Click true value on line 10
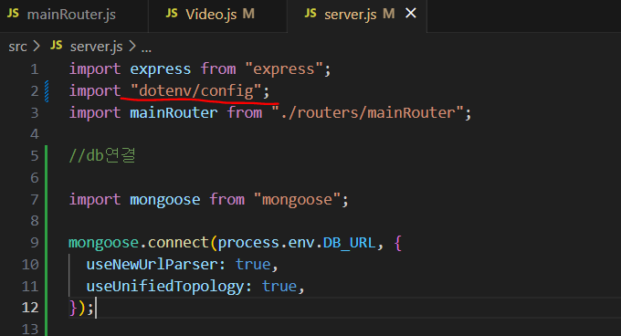Image resolution: width=621 pixels, height=336 pixels. [253, 265]
